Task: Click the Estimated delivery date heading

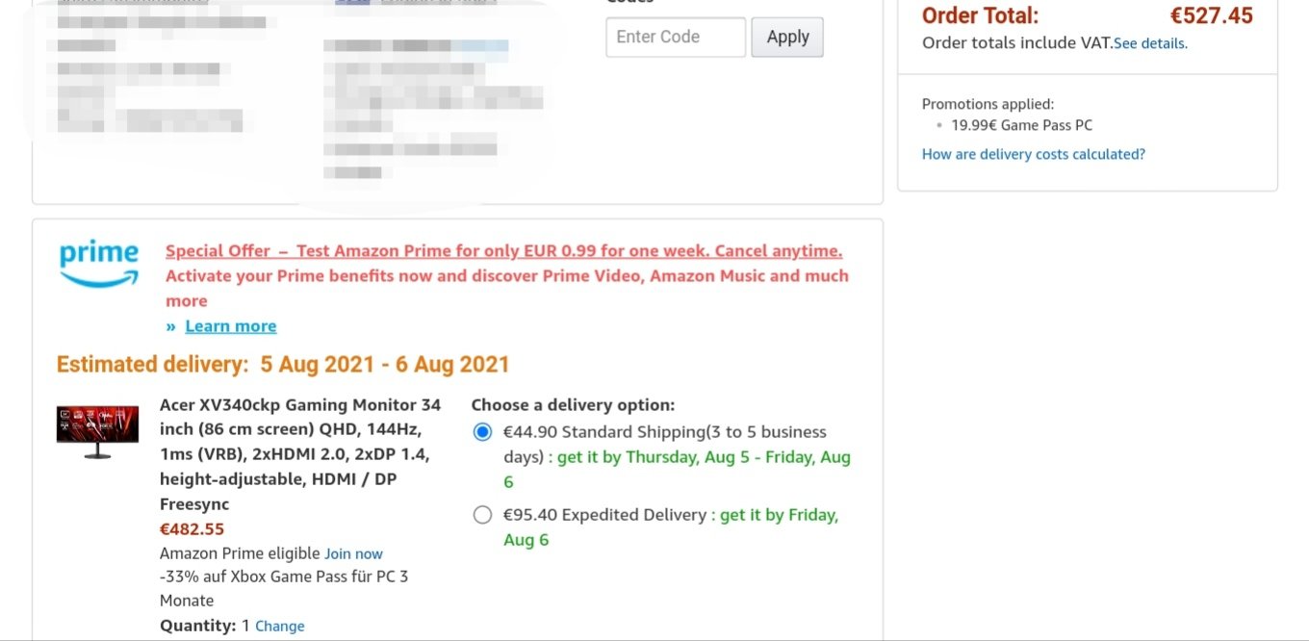Action: tap(283, 365)
